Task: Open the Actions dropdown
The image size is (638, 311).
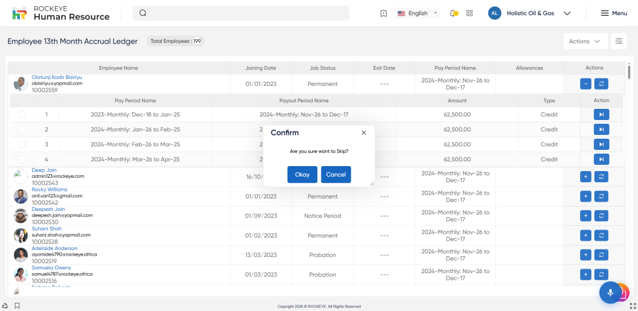Action: pos(585,41)
